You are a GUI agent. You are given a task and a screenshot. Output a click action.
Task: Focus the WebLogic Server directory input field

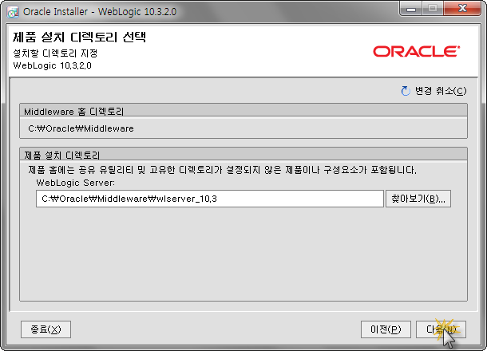click(210, 199)
